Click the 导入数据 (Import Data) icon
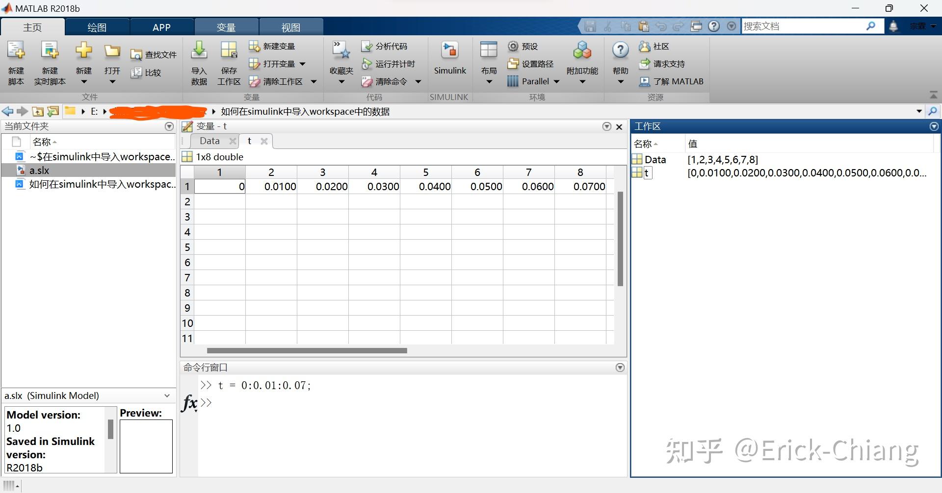 click(198, 59)
